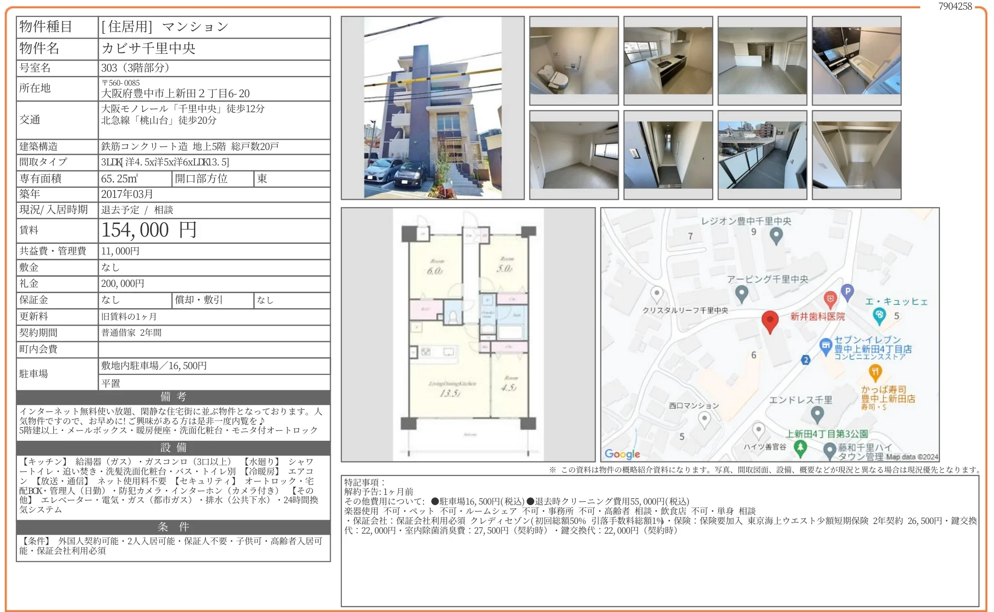Click the red property location pin on map

pyautogui.click(x=770, y=320)
